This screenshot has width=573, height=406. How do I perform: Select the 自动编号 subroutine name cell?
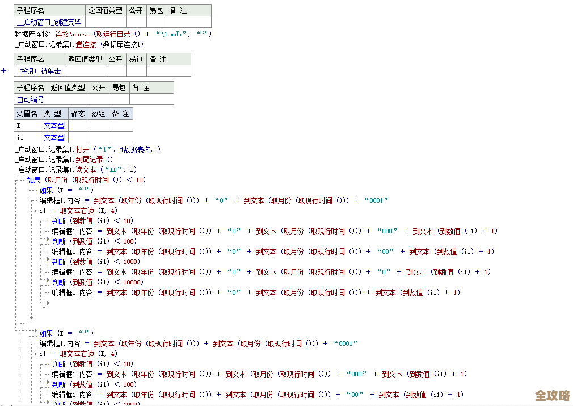pos(31,99)
